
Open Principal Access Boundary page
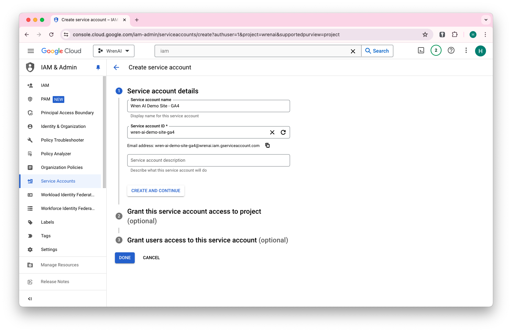[x=60, y=113]
